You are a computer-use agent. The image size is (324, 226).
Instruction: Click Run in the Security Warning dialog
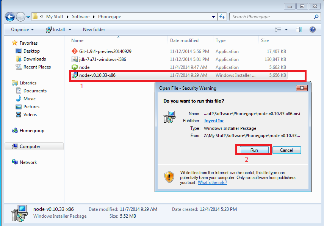click(x=254, y=150)
